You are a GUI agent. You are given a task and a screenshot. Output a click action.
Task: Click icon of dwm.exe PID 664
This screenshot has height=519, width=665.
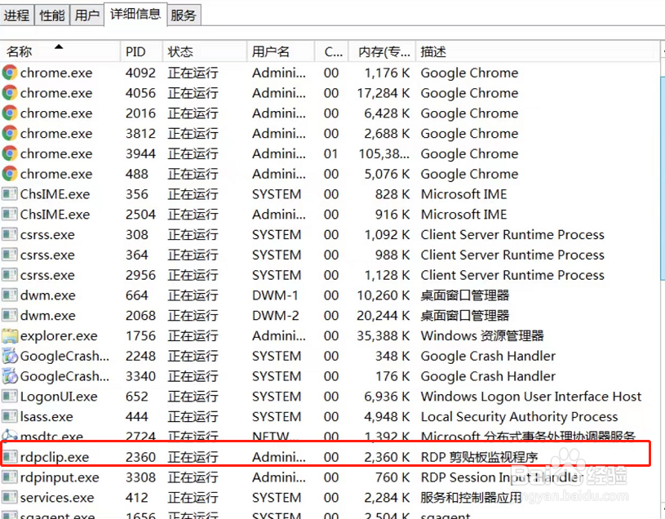pyautogui.click(x=9, y=295)
